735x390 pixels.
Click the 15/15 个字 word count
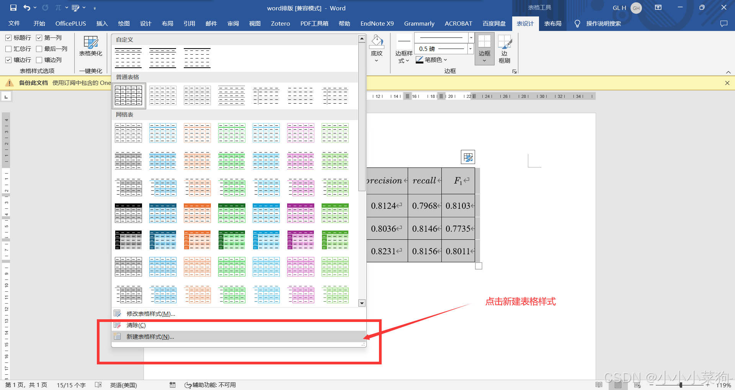(71, 385)
